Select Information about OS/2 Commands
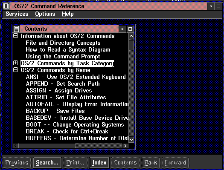This screenshot has width=224, height=170. (67, 36)
